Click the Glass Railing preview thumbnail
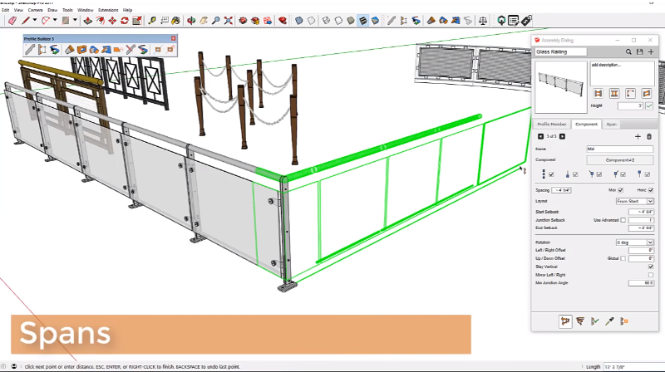Screen dimensions: 665x372 pyautogui.click(x=560, y=86)
